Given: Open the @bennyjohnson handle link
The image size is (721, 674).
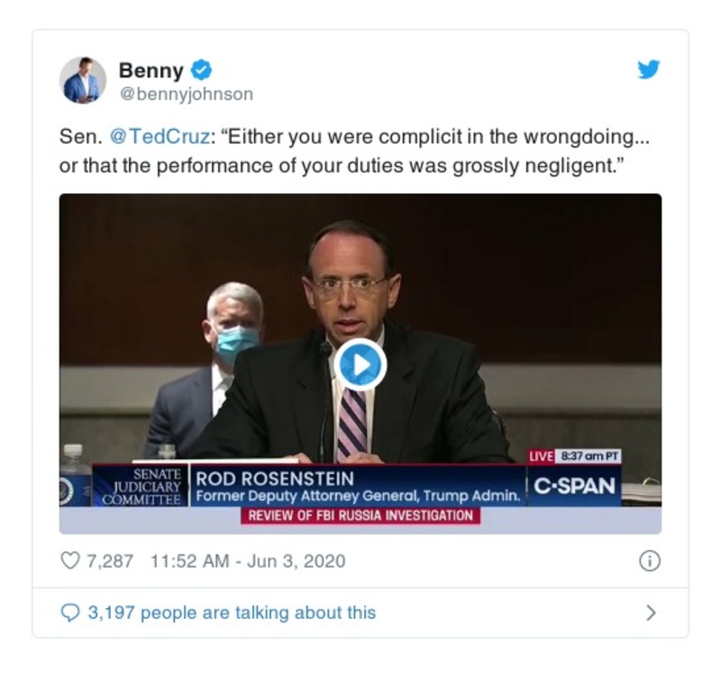Looking at the screenshot, I should click(186, 94).
